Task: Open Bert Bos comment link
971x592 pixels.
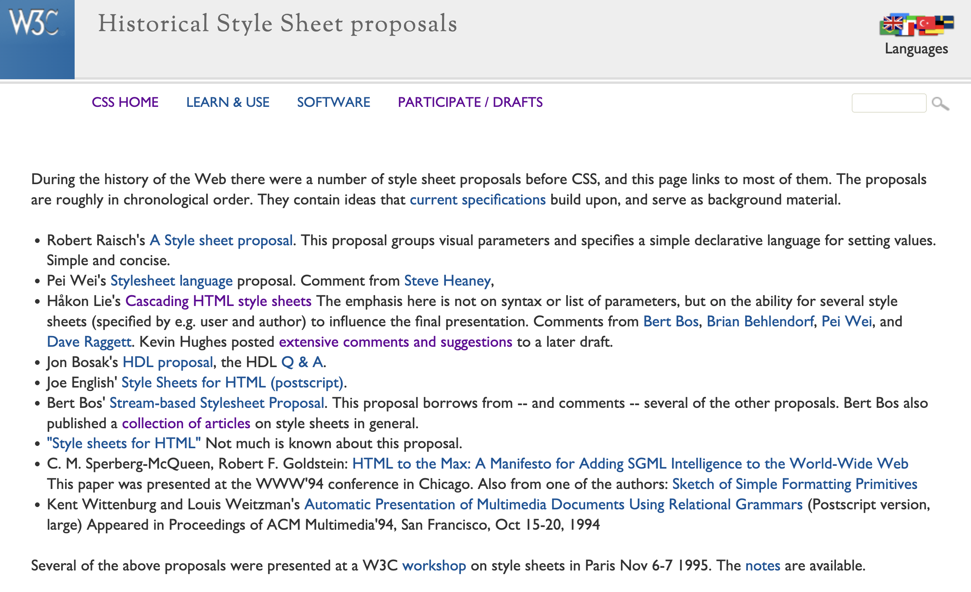Action: 671,322
